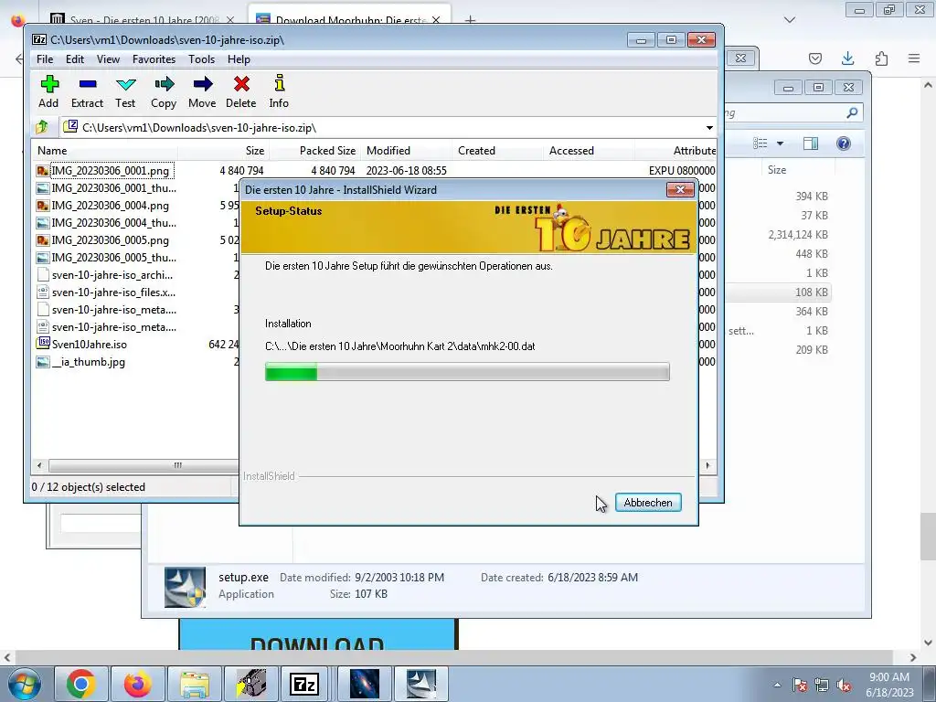The width and height of the screenshot is (936, 702).
Task: Run Test on archive in 7-Zip
Action: 125,91
